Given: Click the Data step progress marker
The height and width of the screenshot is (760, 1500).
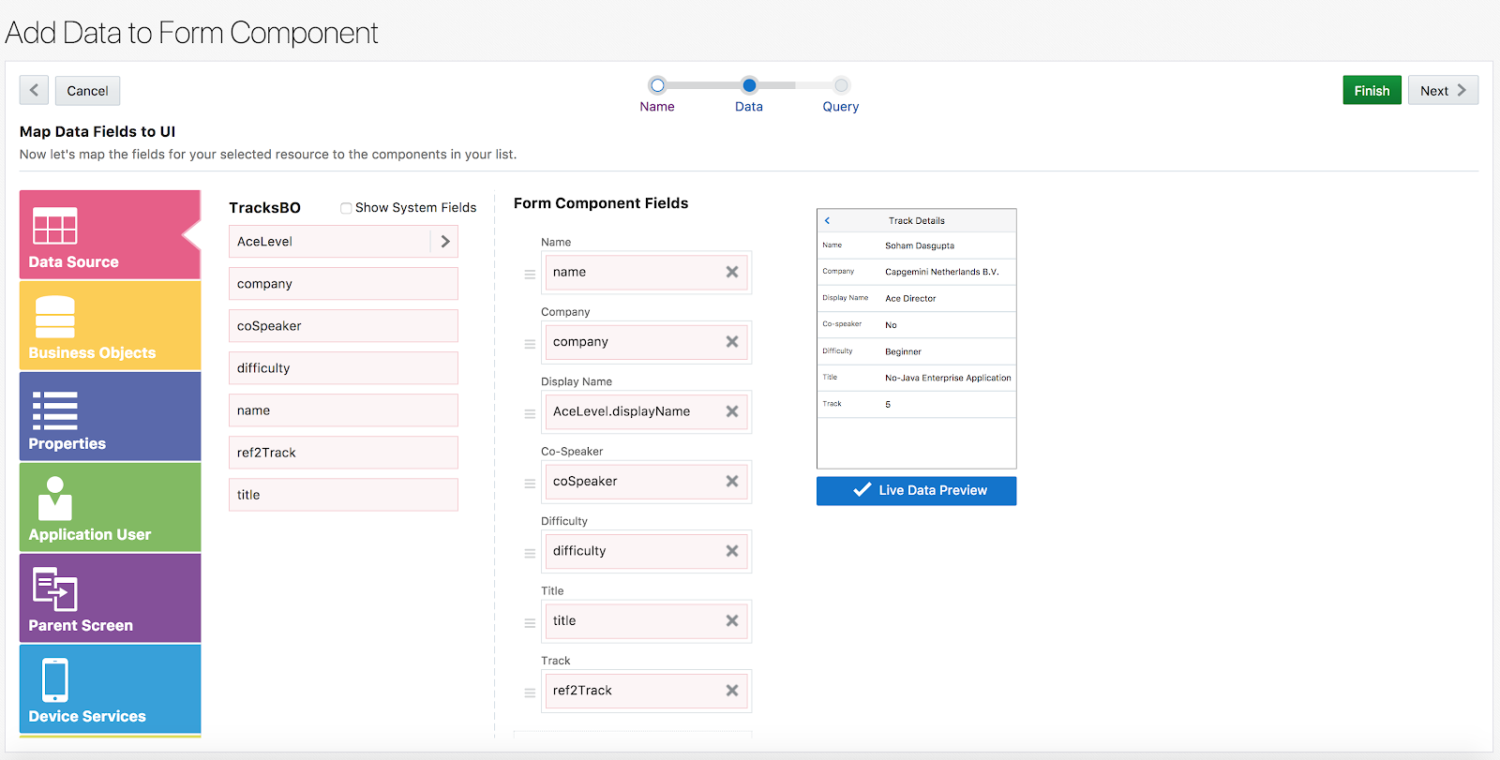Looking at the screenshot, I should tap(749, 85).
